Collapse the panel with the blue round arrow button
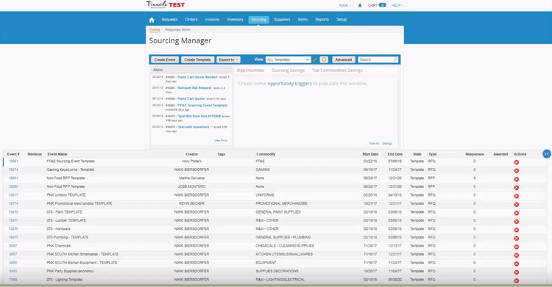Viewport: 552px width, 287px height. (x=547, y=154)
